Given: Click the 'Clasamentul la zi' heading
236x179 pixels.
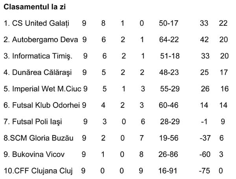Looking at the screenshot, I should (31, 7).
